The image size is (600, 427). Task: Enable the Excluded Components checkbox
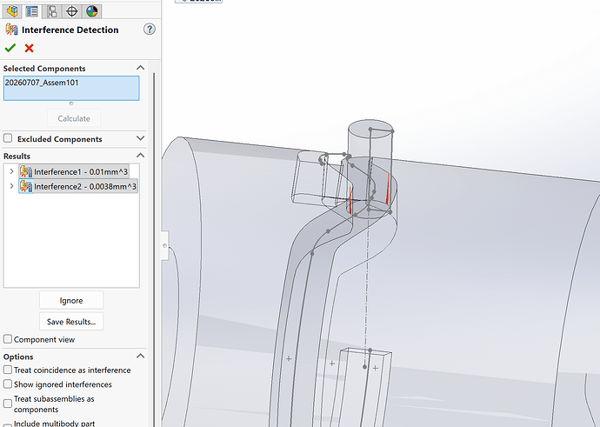click(8, 138)
